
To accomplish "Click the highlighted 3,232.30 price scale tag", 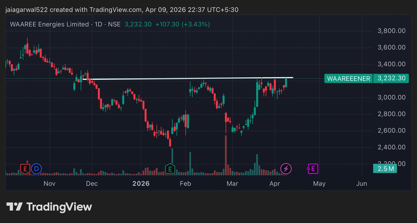I will pos(392,78).
